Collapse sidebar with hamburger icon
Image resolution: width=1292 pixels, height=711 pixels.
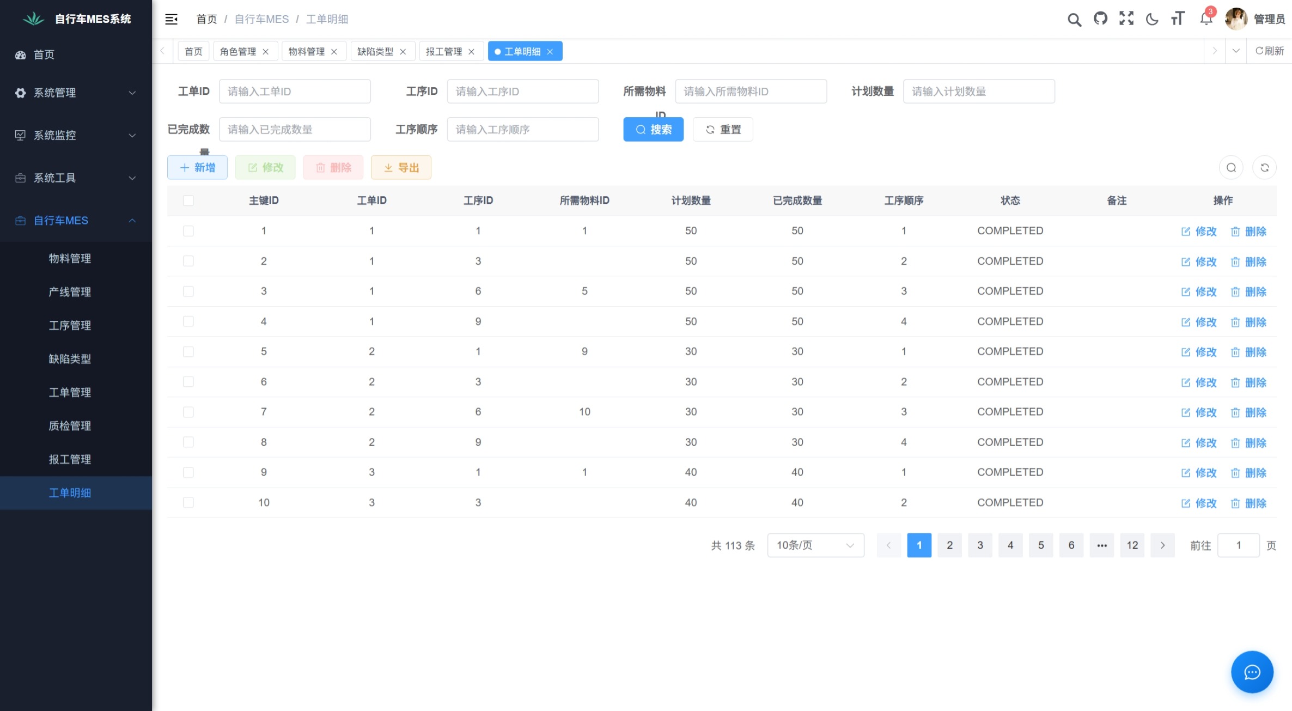[x=171, y=19]
